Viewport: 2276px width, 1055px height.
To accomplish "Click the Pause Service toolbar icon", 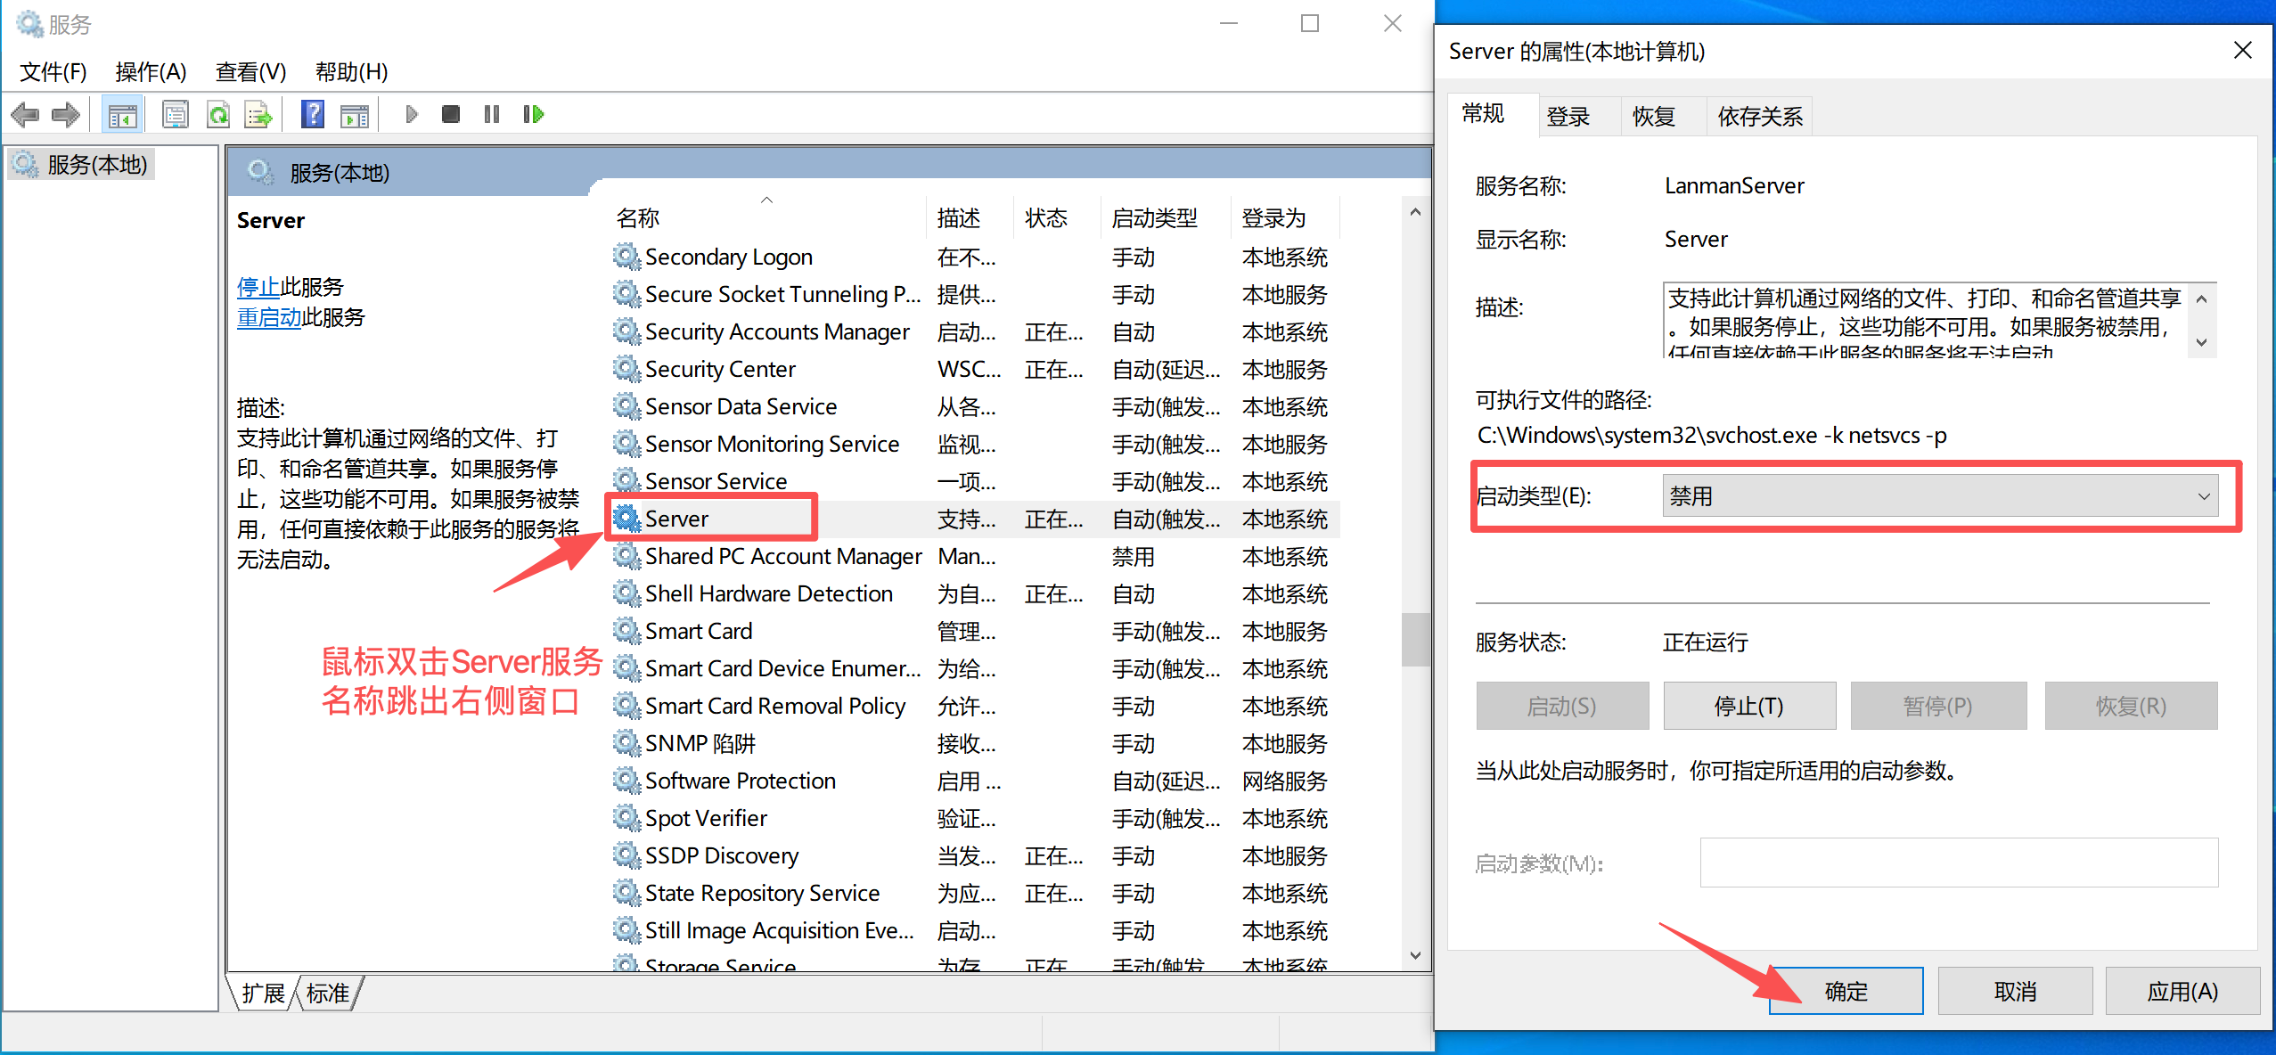I will click(x=492, y=114).
